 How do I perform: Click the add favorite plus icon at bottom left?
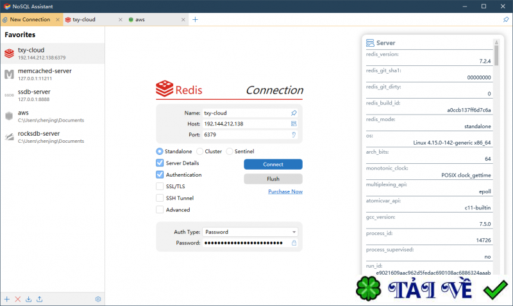[x=7, y=299]
